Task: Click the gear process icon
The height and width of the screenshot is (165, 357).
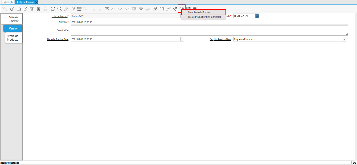Action: [182, 9]
